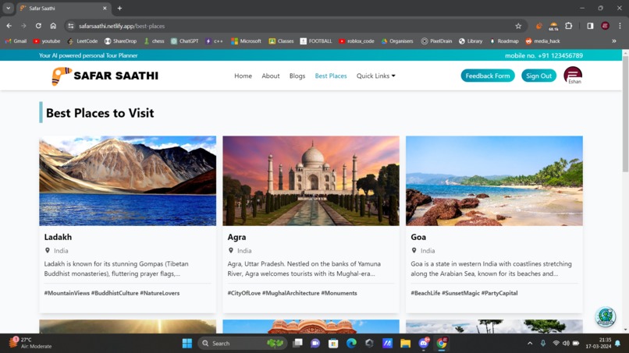
Task: Close the Safar Saathi tab
Action: tap(105, 8)
